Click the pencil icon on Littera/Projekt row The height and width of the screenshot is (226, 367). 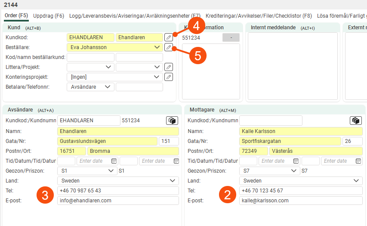(x=169, y=67)
